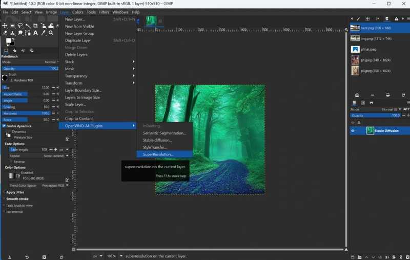This screenshot has height=260, width=410.
Task: Expand the Smooth stroke section
Action: pyautogui.click(x=17, y=199)
